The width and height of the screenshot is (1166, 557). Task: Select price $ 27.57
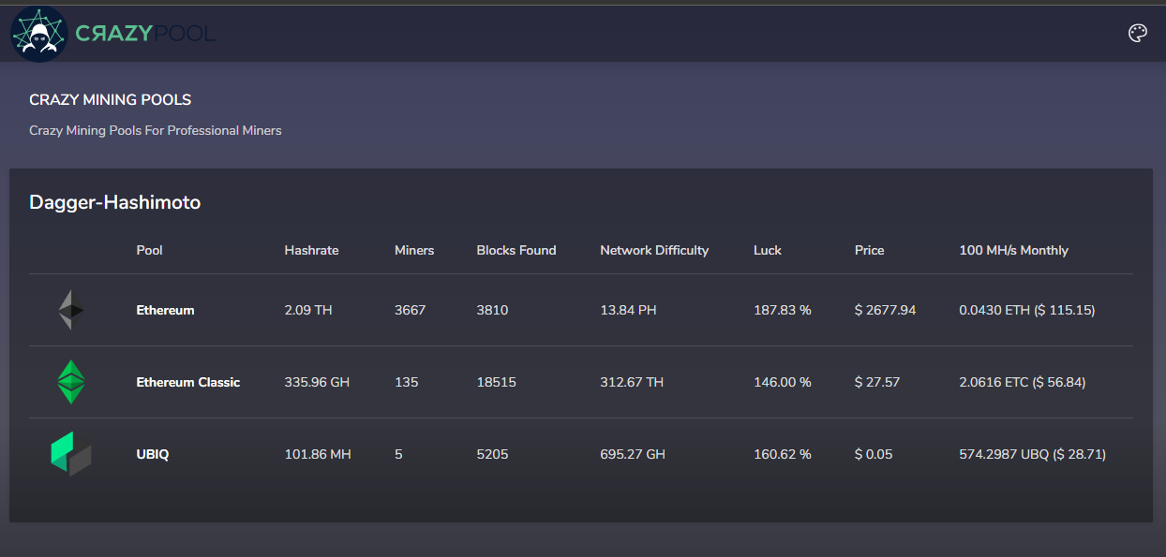(877, 382)
